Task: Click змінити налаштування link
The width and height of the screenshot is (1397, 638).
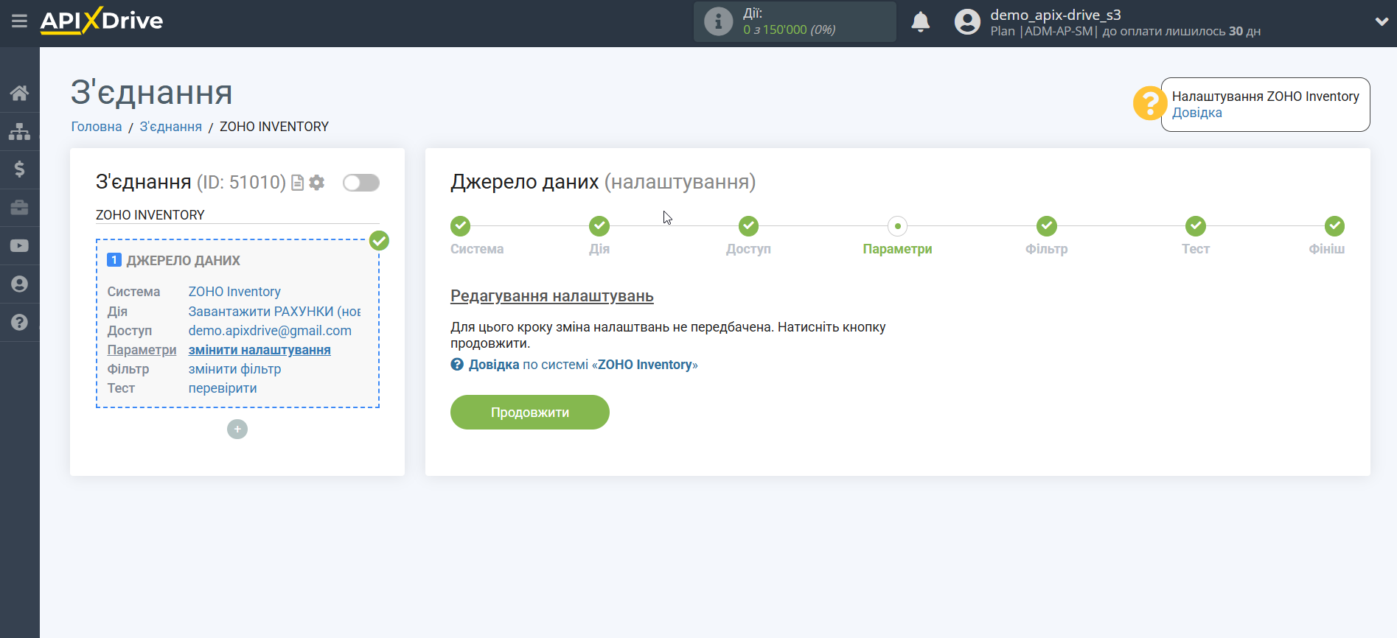Action: tap(259, 350)
